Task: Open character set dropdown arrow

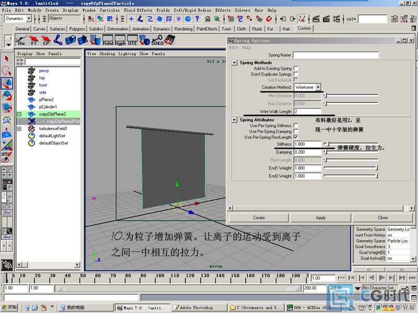Action: tap(358, 288)
